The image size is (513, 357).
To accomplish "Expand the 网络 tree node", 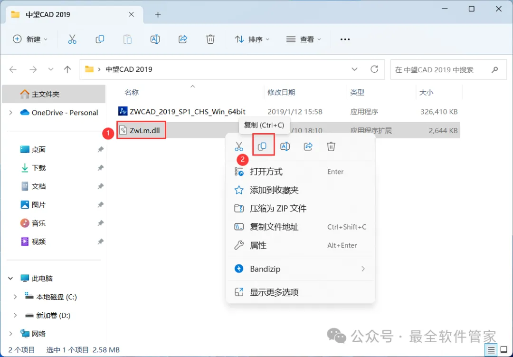I will tap(11, 334).
